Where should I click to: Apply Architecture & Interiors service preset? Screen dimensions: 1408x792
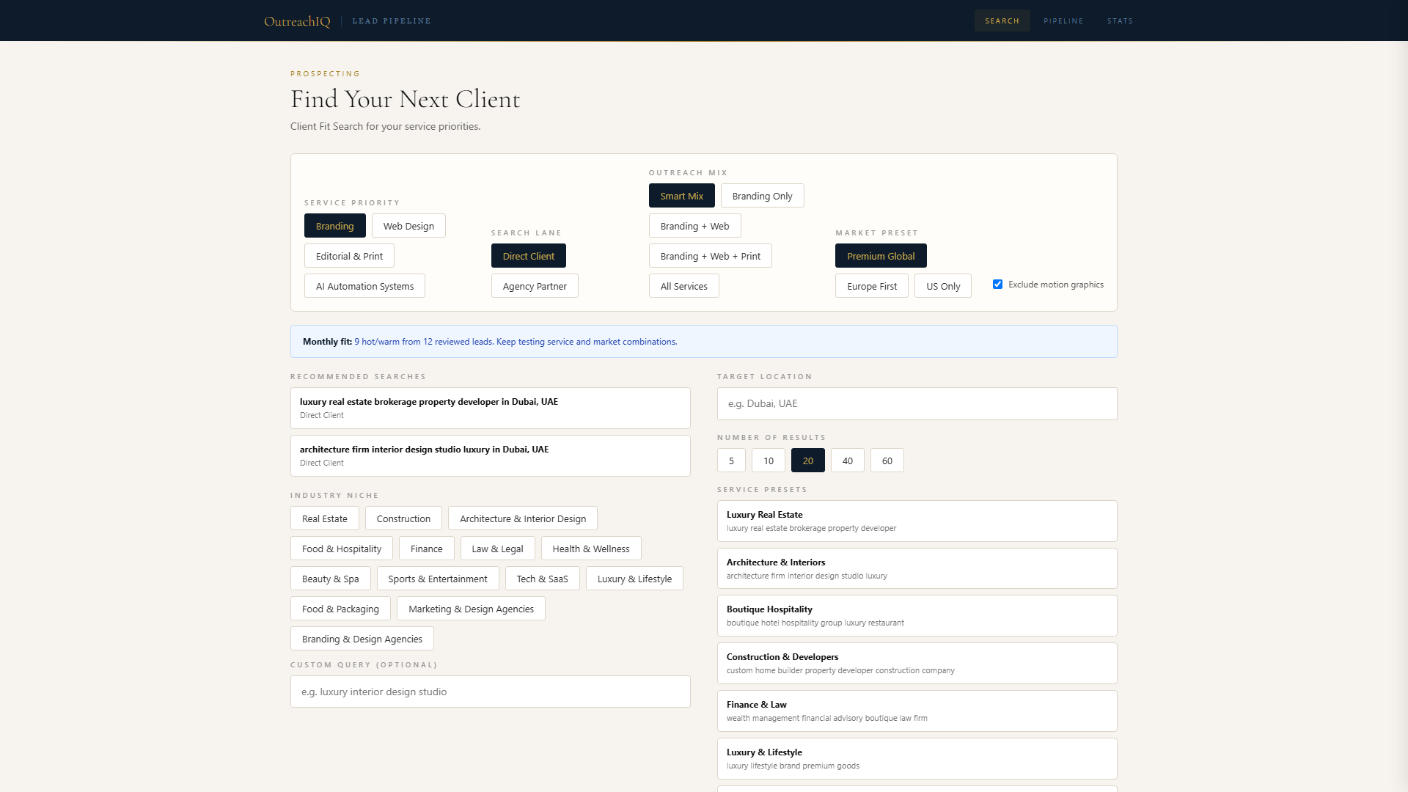[x=917, y=568]
